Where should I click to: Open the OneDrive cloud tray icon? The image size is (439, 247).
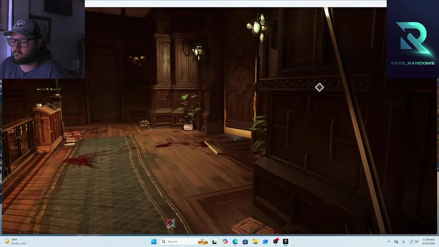tap(396, 242)
